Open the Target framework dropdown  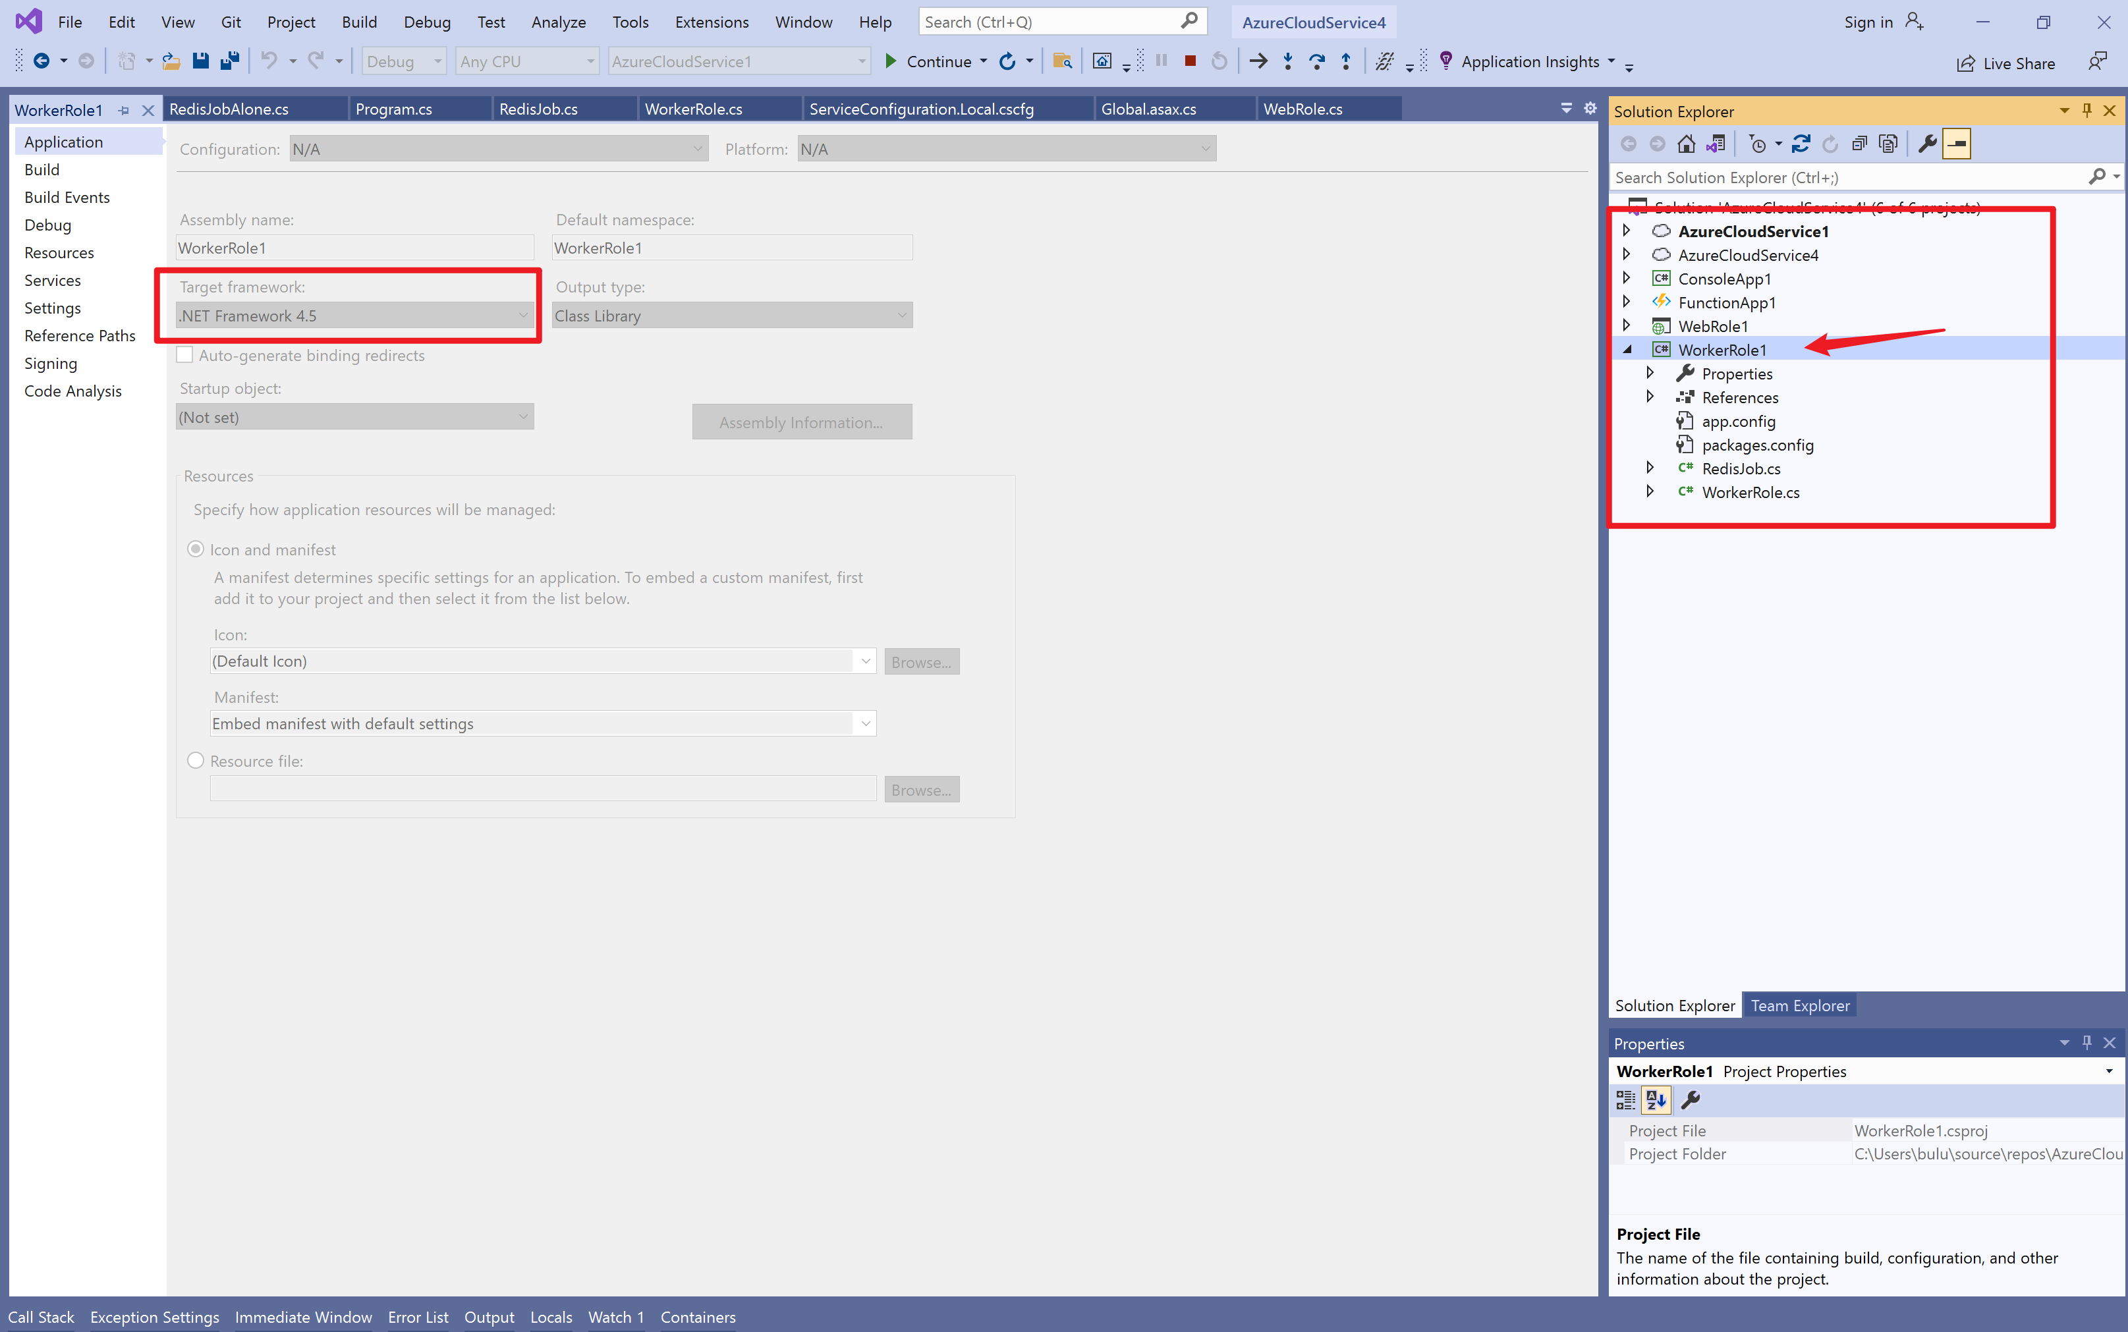(355, 316)
